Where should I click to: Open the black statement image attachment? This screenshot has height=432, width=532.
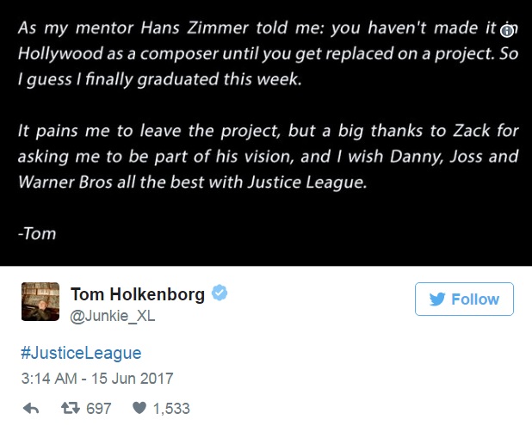tap(266, 133)
